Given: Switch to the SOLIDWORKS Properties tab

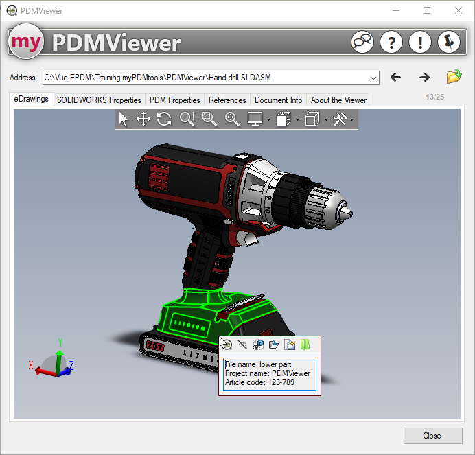Looking at the screenshot, I should 99,100.
